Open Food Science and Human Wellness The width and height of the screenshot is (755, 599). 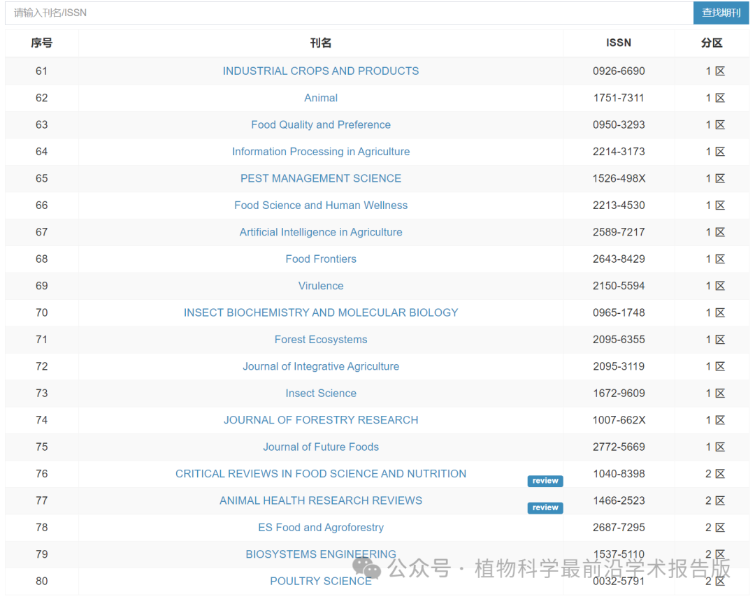[321, 205]
